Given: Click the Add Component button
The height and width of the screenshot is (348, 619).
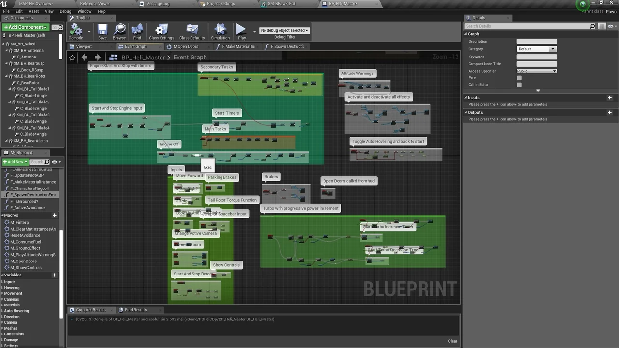Looking at the screenshot, I should click(x=26, y=27).
